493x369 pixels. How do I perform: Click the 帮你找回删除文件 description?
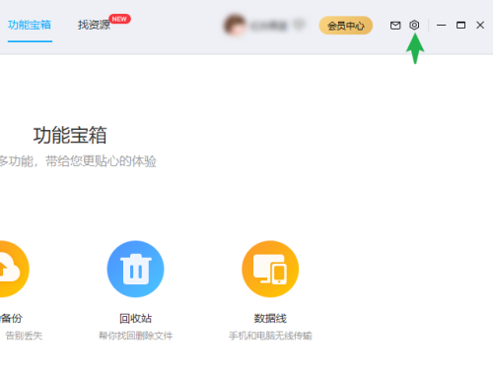coord(135,336)
